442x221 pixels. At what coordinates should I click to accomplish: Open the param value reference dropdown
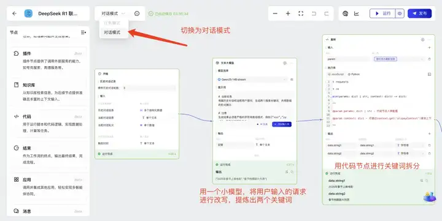pyautogui.click(x=398, y=59)
